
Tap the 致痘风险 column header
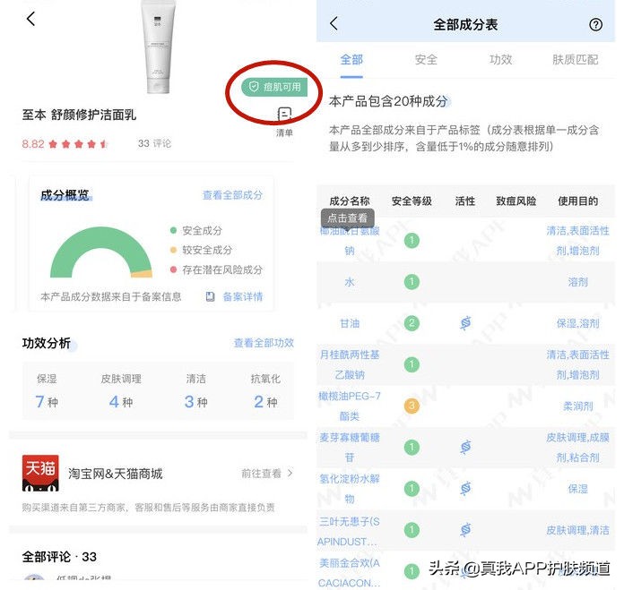(x=516, y=201)
